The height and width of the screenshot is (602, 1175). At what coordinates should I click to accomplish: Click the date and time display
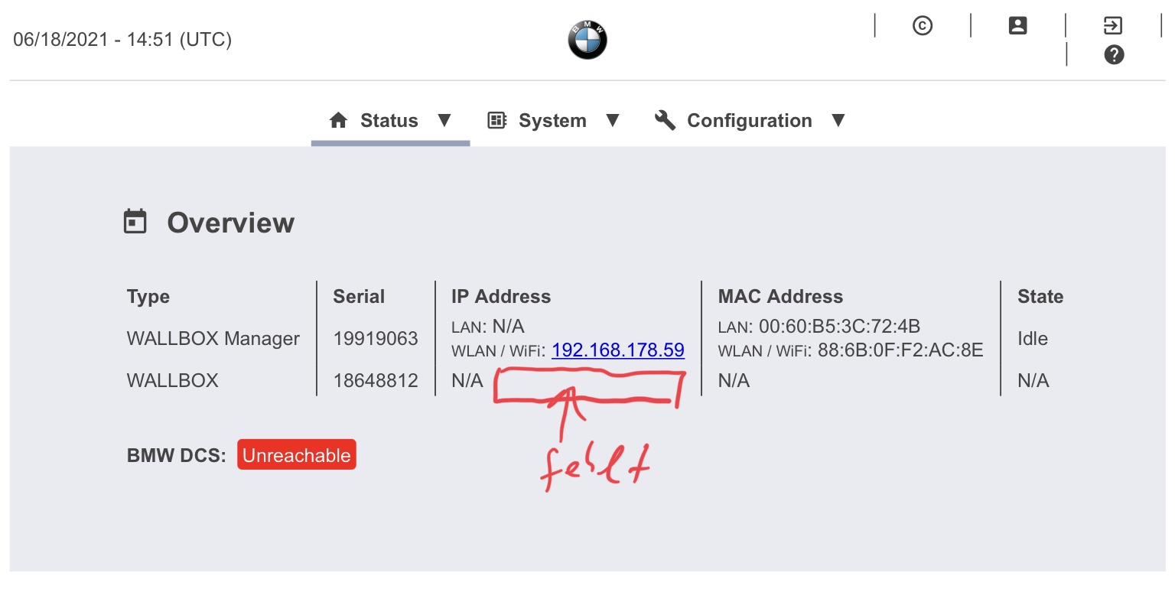point(122,40)
